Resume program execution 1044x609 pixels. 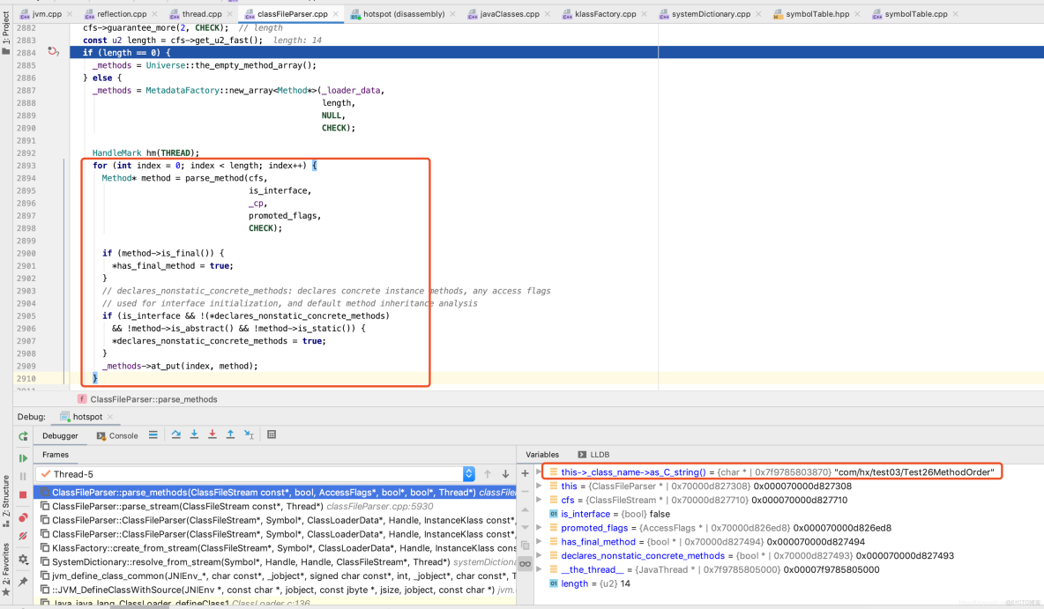point(23,457)
